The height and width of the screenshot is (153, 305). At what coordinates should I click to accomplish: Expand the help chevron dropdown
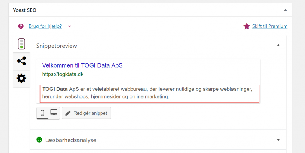(69, 26)
